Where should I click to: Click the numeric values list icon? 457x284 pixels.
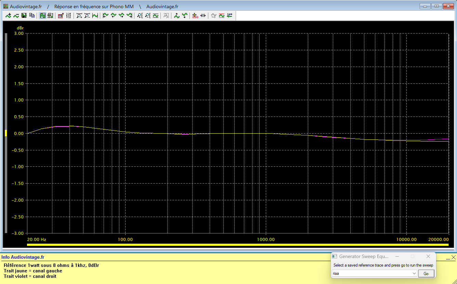pos(68,15)
